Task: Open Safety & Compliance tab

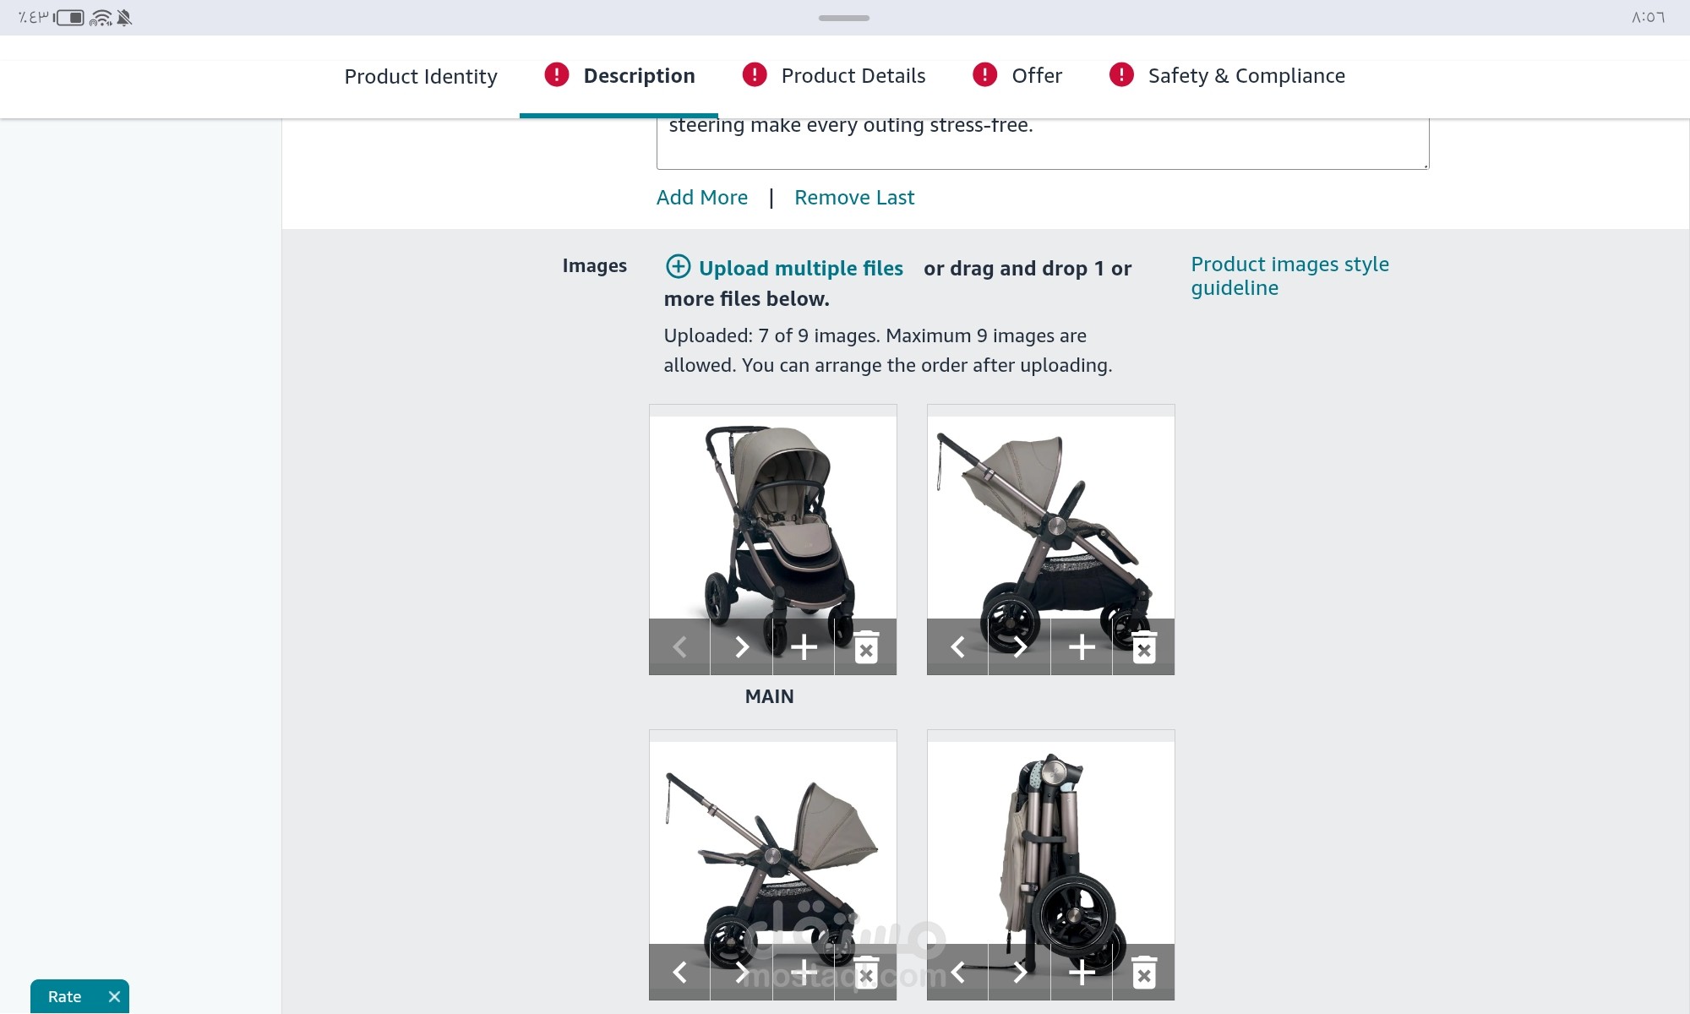Action: pos(1227,76)
